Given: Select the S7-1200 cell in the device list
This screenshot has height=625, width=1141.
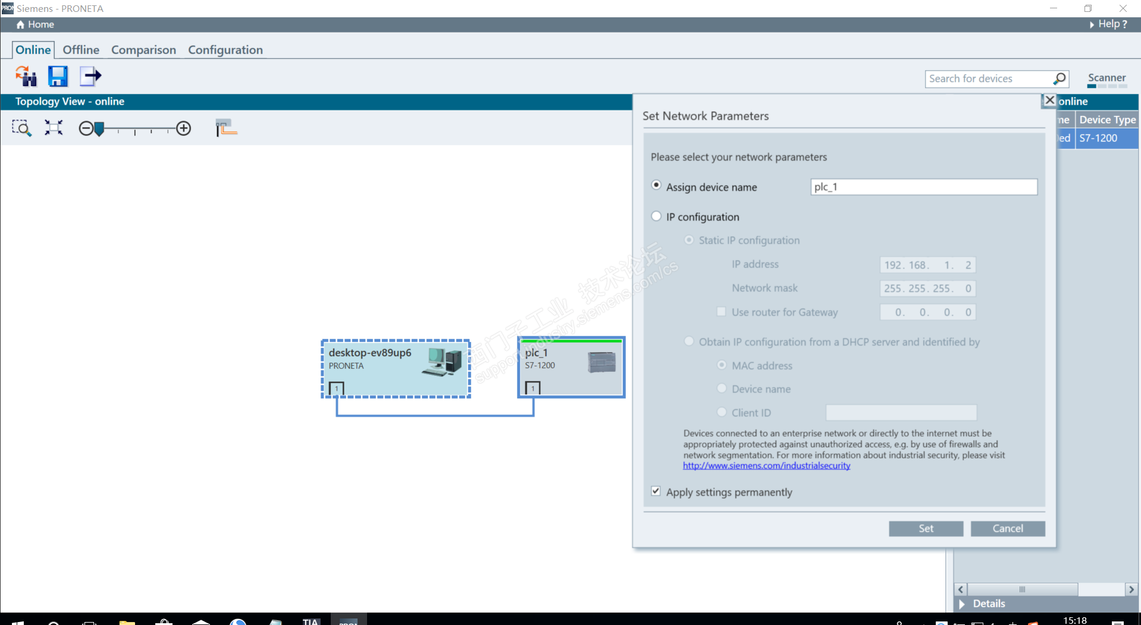Looking at the screenshot, I should 1106,138.
